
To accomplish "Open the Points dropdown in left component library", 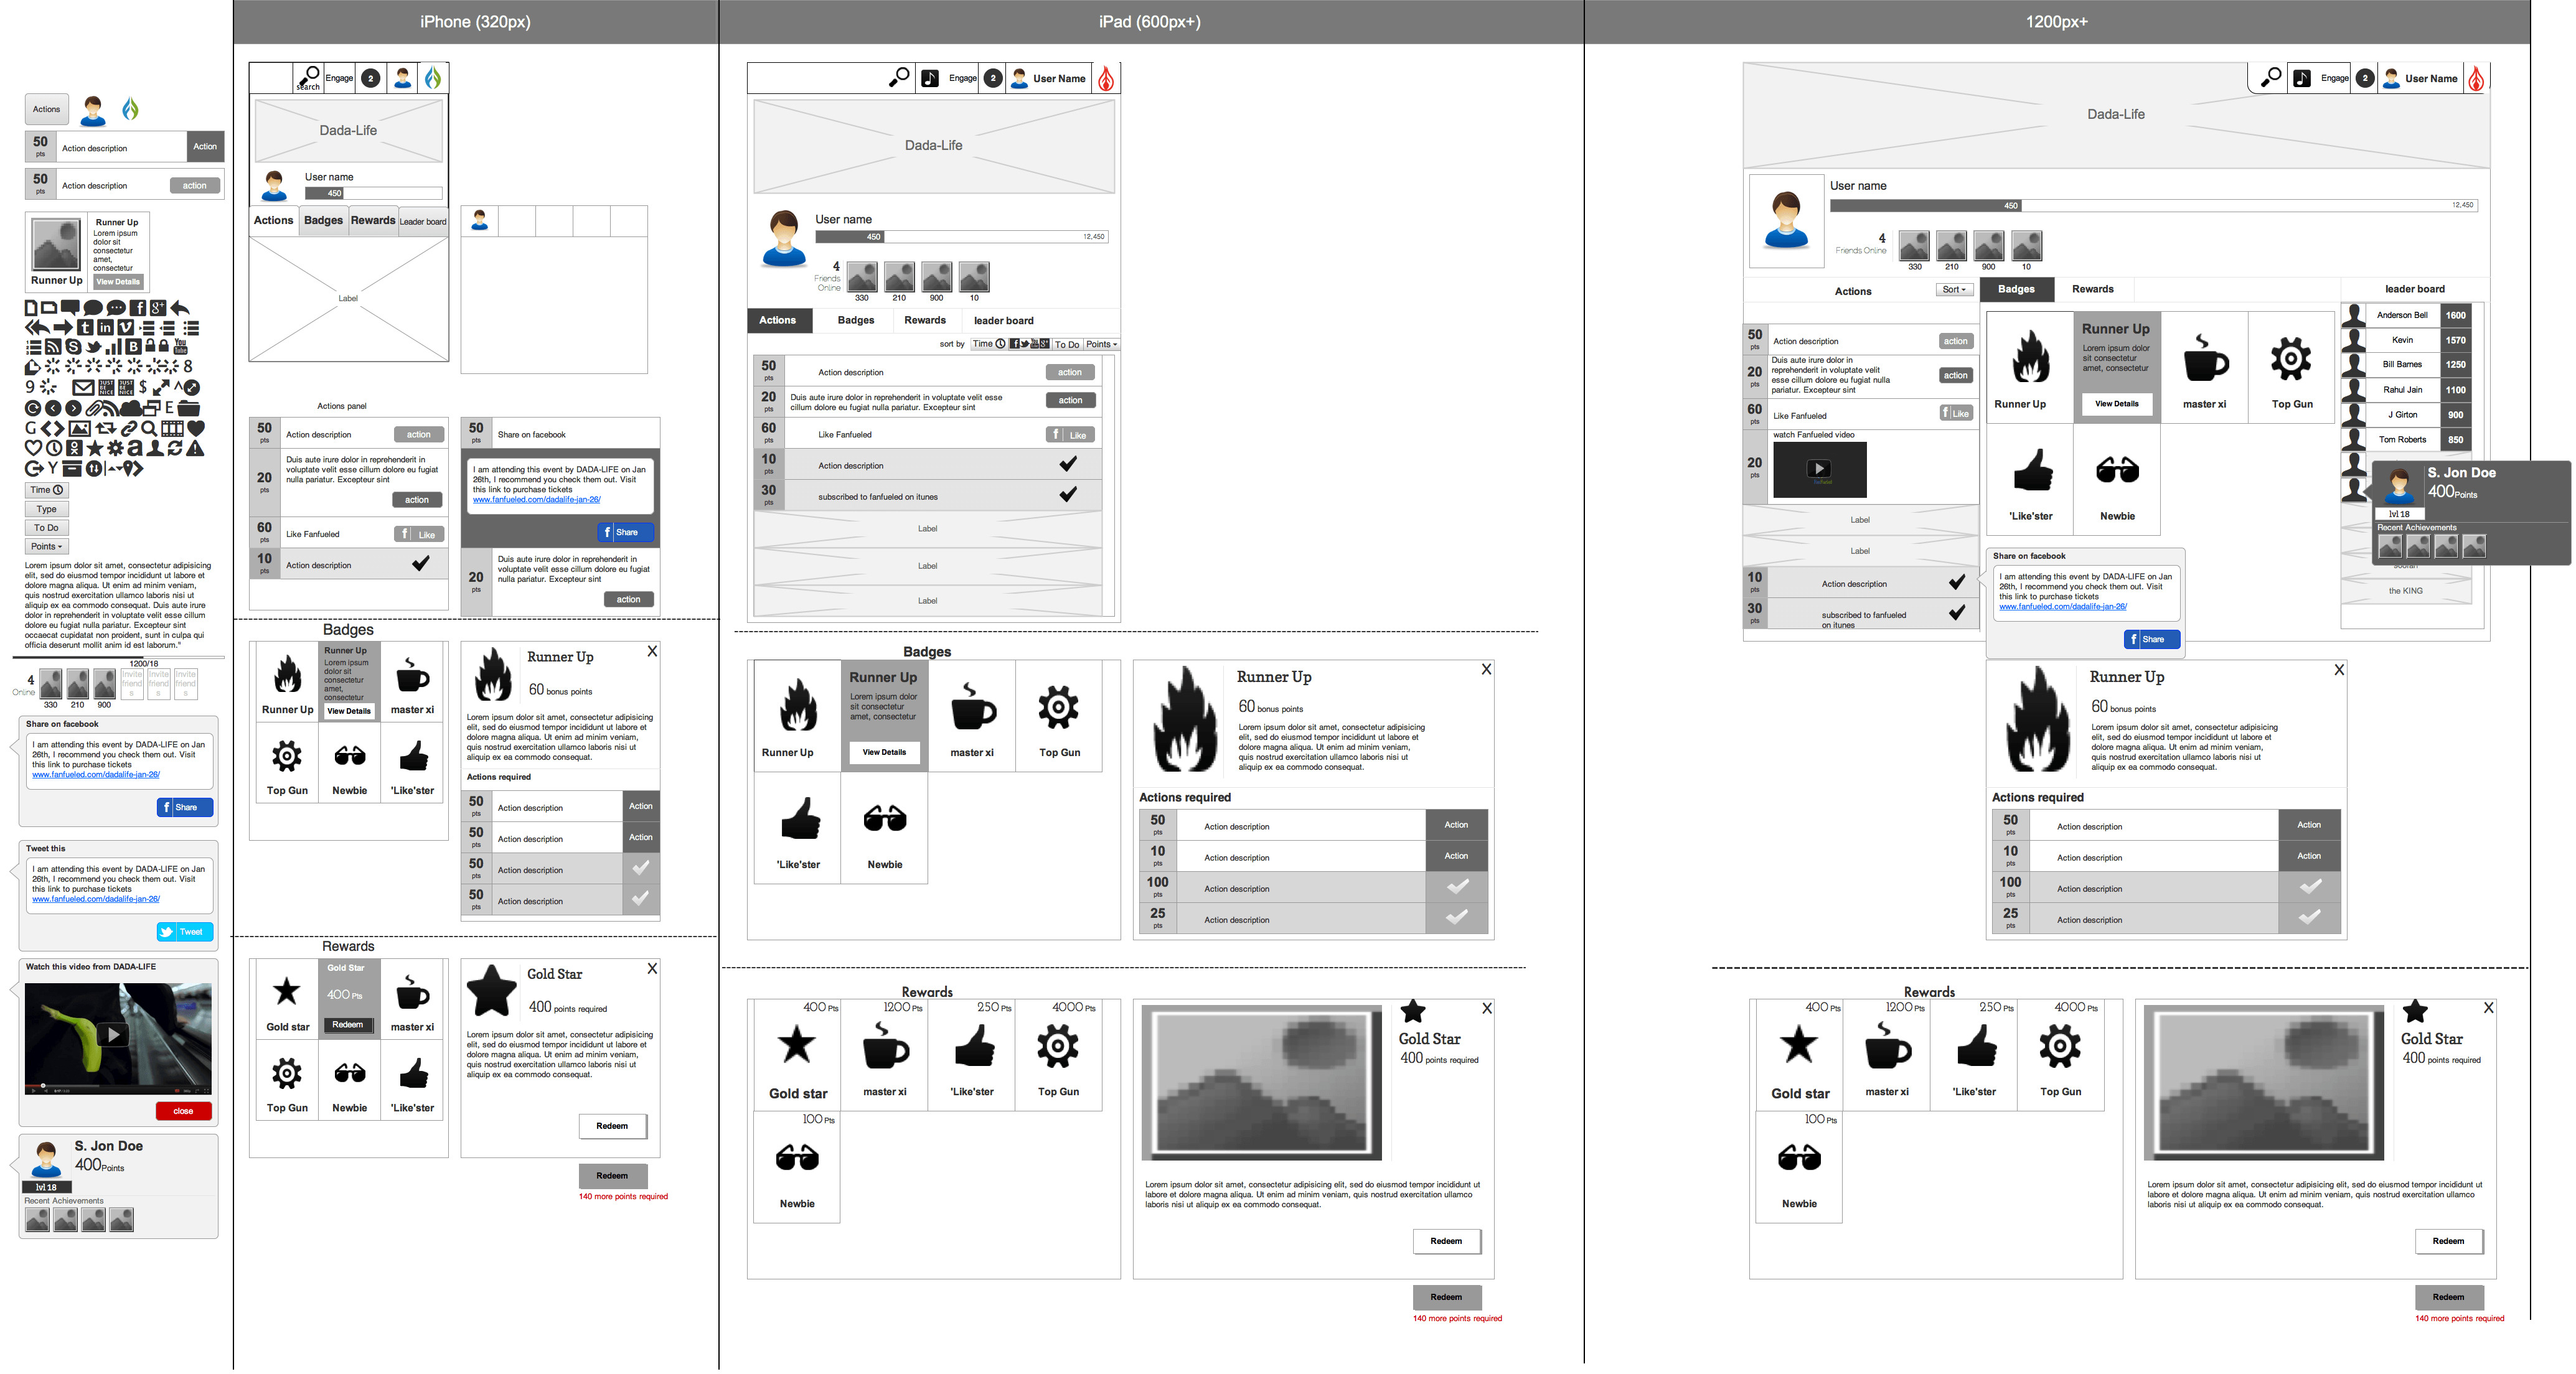I will click(46, 546).
